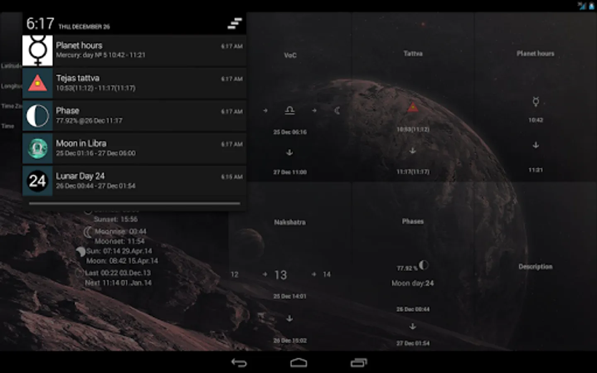
Task: Tap the red triangle in Tattva widget
Action: (413, 107)
